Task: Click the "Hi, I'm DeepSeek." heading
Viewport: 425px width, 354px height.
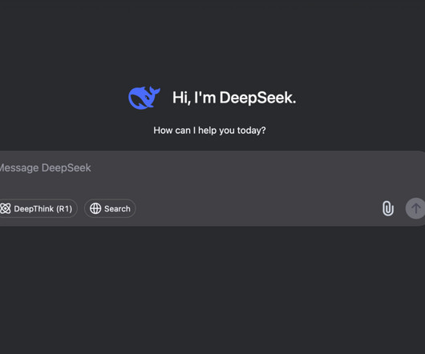Action: click(234, 98)
